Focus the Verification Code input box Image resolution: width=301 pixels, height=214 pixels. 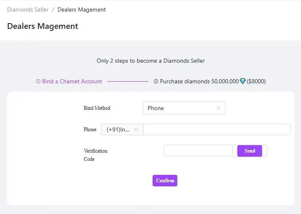click(198, 151)
